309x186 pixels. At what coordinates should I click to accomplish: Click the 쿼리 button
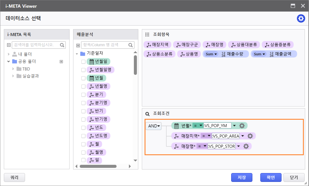click(x=14, y=177)
